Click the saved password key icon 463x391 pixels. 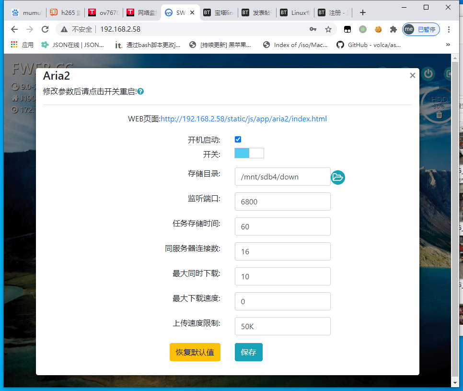click(313, 29)
